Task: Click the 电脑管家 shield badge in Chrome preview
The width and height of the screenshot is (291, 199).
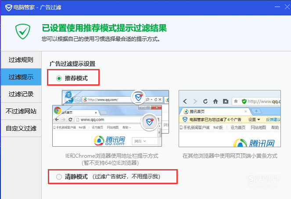Action: click(x=149, y=122)
